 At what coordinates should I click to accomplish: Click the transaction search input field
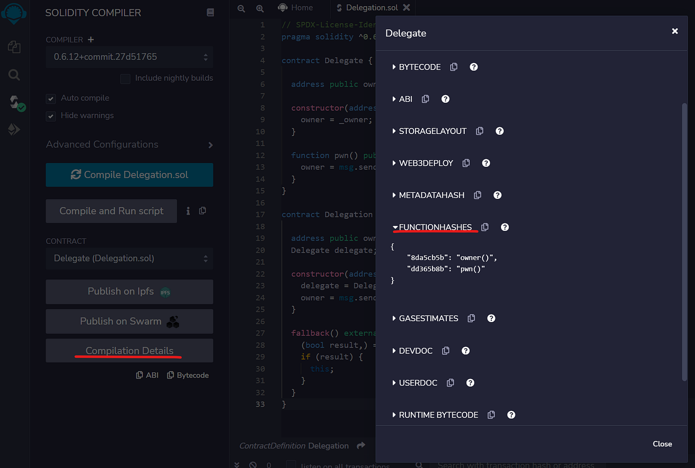tap(517, 464)
